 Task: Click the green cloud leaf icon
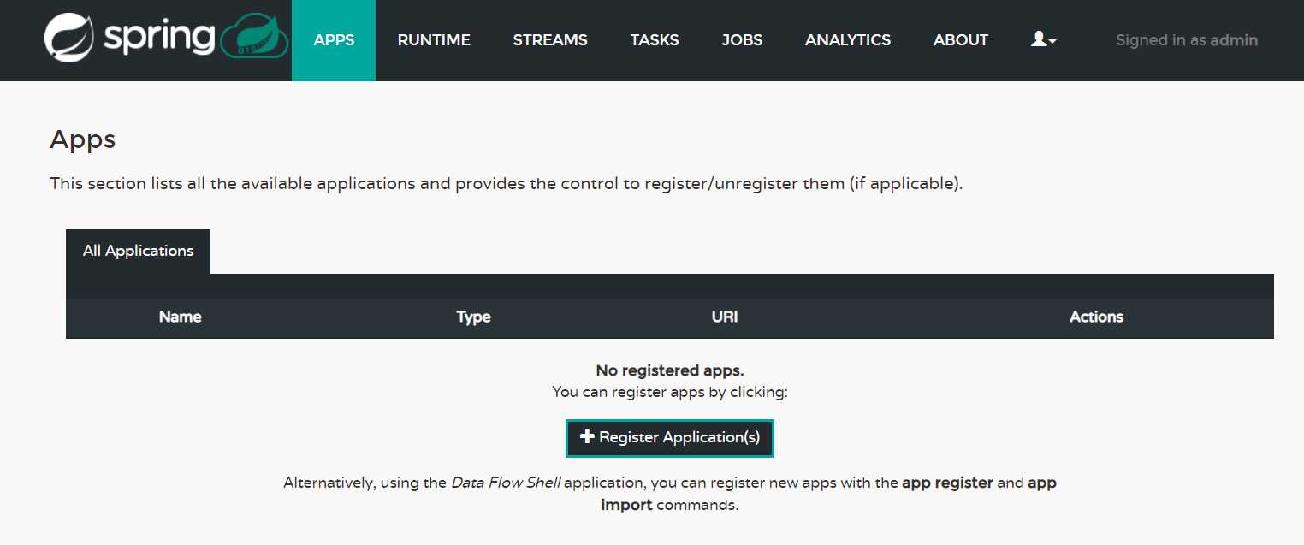(x=253, y=39)
